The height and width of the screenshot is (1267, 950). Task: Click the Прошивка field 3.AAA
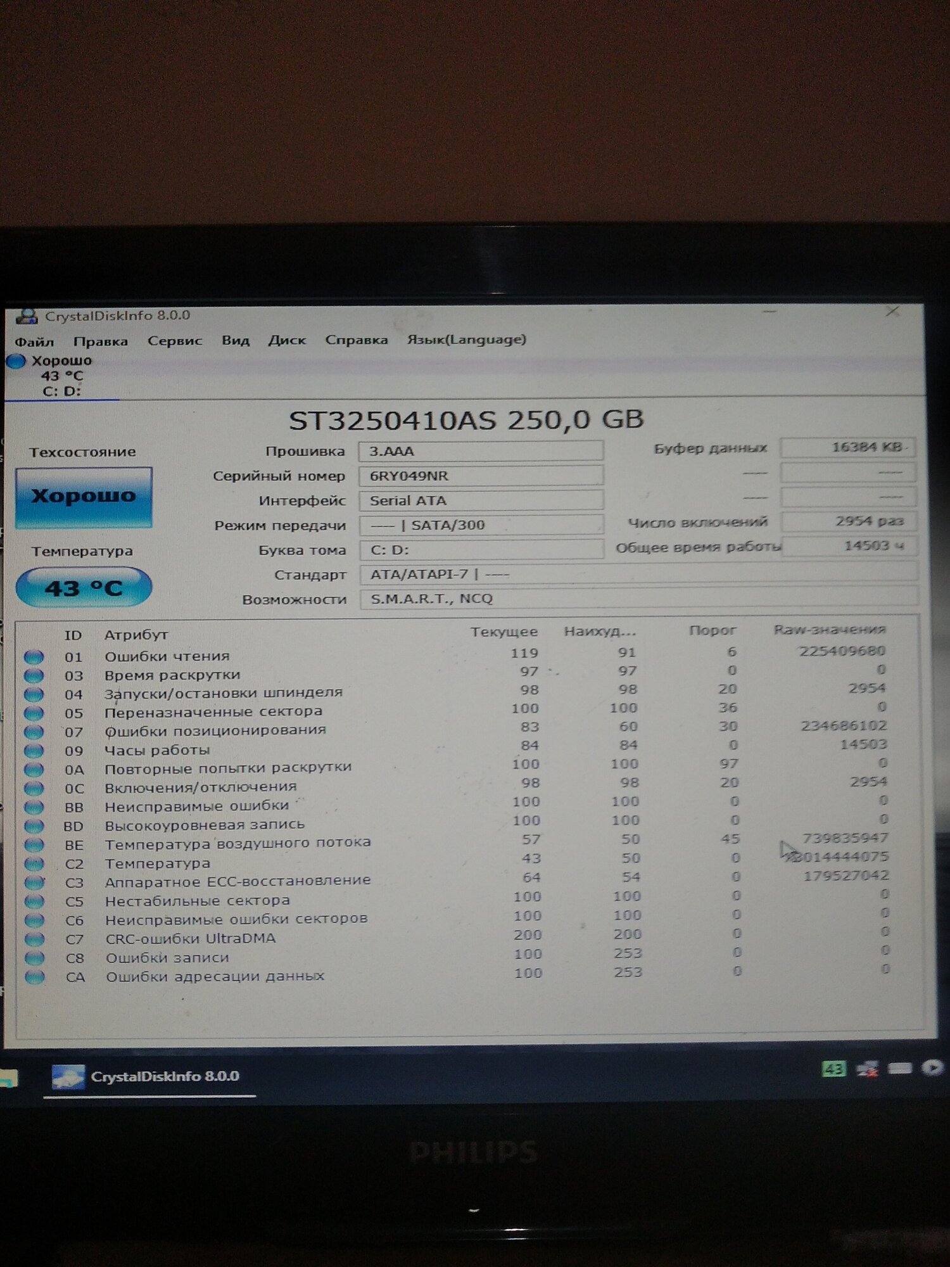point(481,451)
